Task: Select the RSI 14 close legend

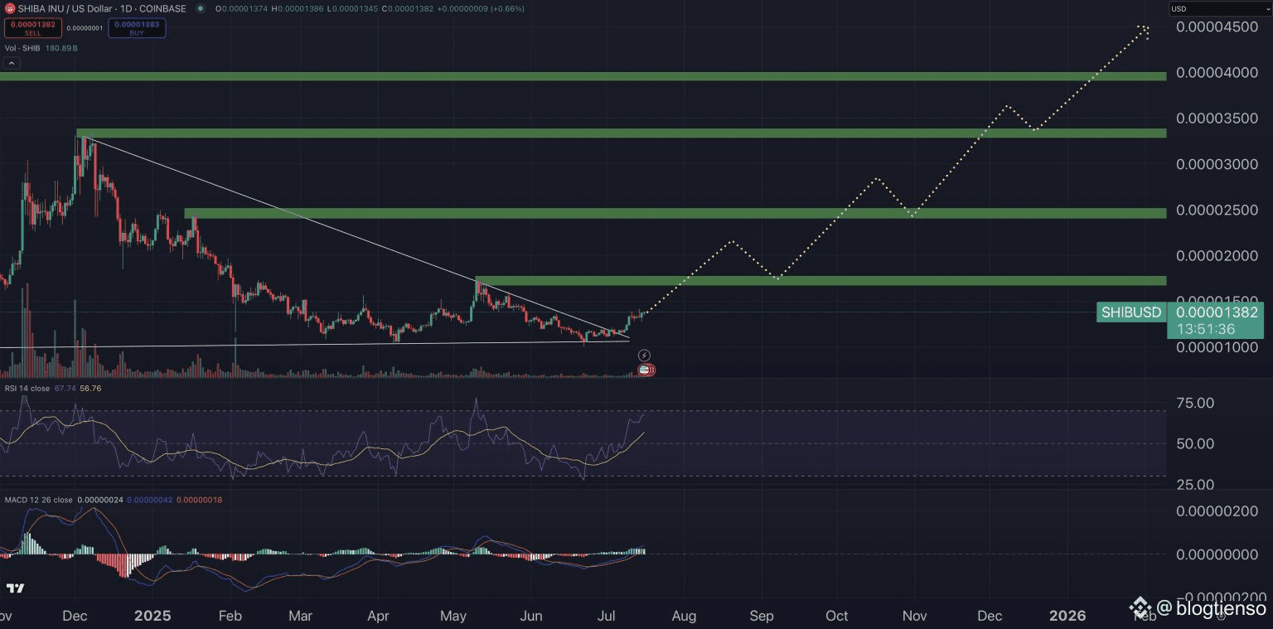Action: [27, 388]
